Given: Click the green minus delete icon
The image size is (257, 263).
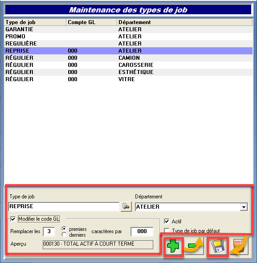Looking at the screenshot, I should (x=195, y=246).
